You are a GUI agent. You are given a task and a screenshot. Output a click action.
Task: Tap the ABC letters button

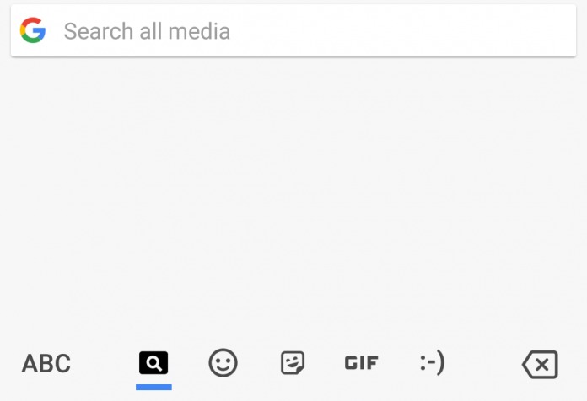click(x=46, y=364)
